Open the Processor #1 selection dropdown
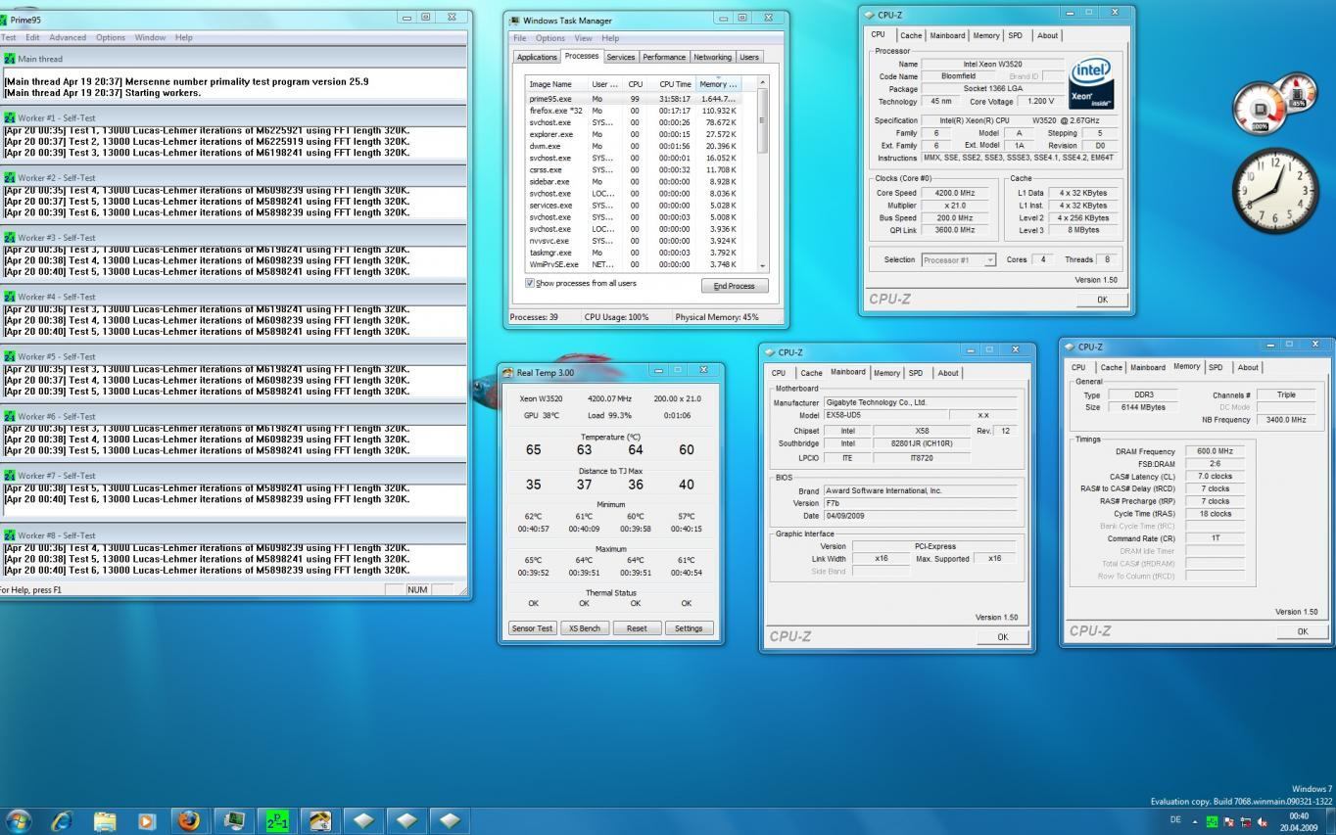Viewport: 1336px width, 835px height. pos(989,260)
